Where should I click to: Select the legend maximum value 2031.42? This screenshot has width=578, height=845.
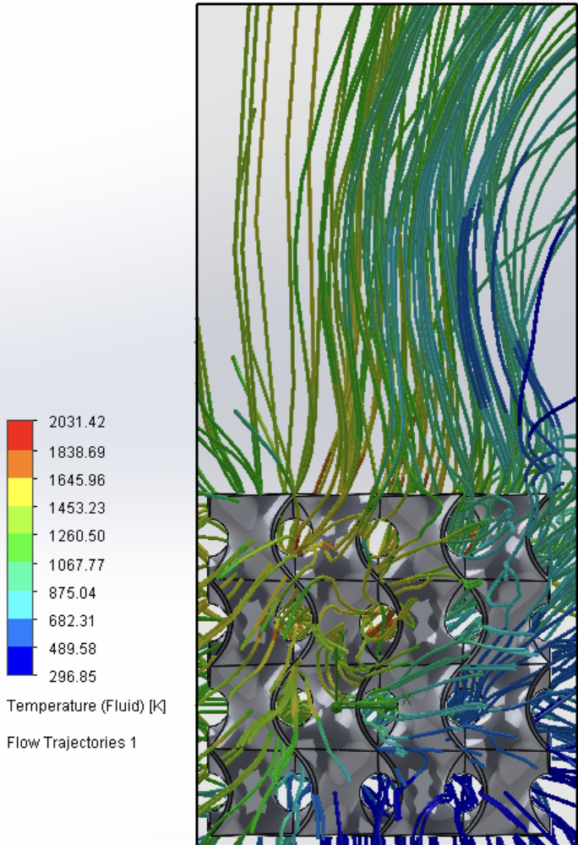coord(77,422)
